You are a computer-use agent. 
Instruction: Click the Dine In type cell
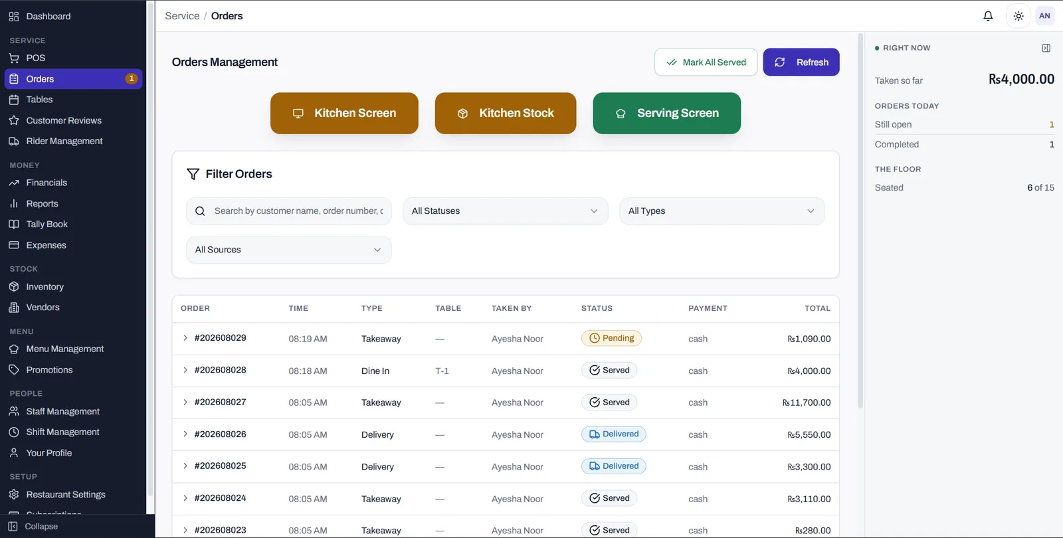375,371
